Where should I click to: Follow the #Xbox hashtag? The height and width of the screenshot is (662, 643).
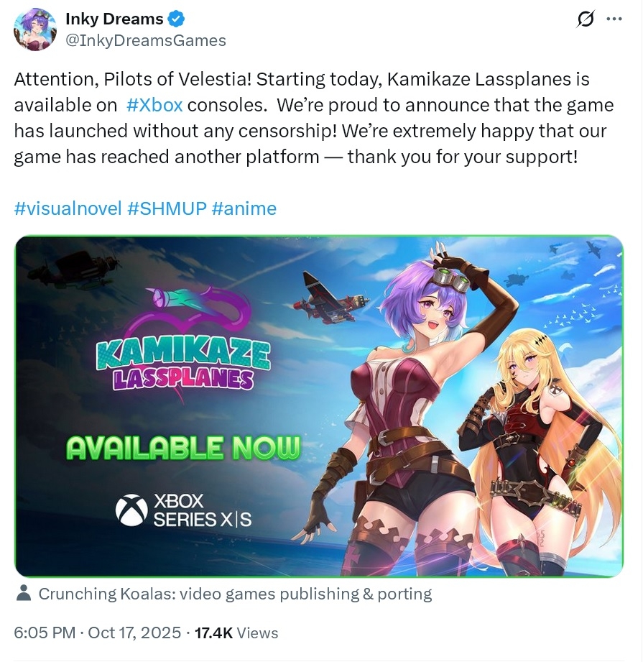point(154,105)
